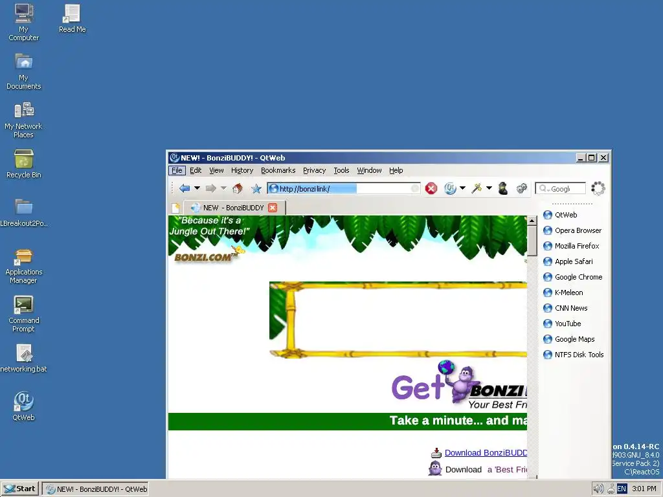The image size is (663, 497).
Task: Open Google Maps bookmark
Action: [569, 339]
